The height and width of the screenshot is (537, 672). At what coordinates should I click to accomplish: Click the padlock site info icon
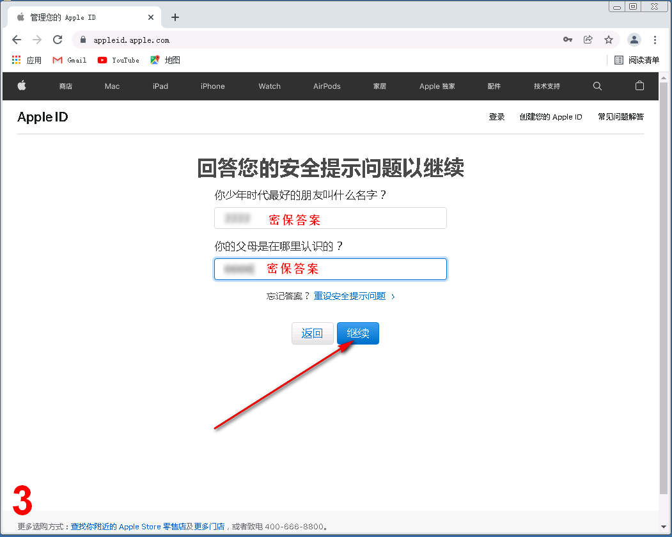pos(84,40)
